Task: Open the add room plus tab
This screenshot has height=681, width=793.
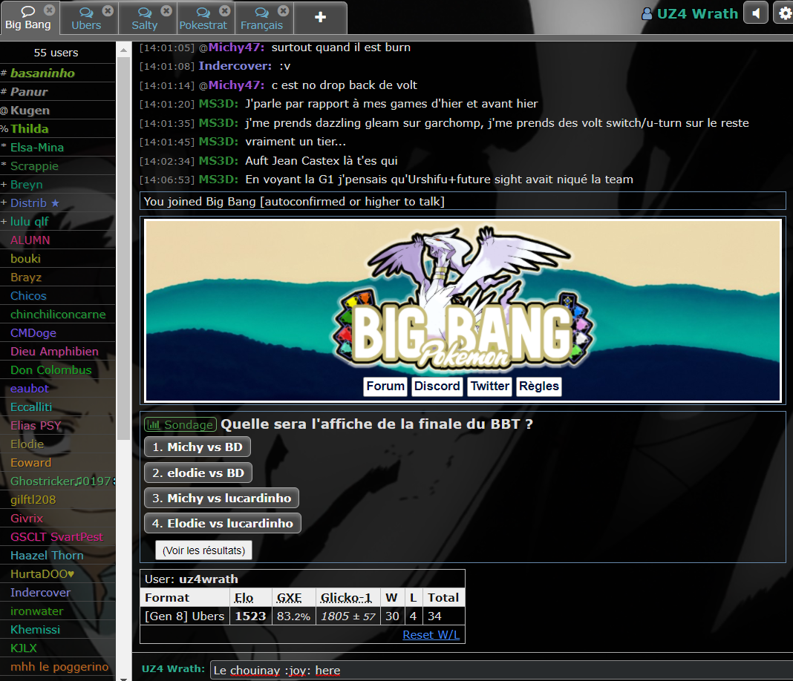Action: (320, 18)
